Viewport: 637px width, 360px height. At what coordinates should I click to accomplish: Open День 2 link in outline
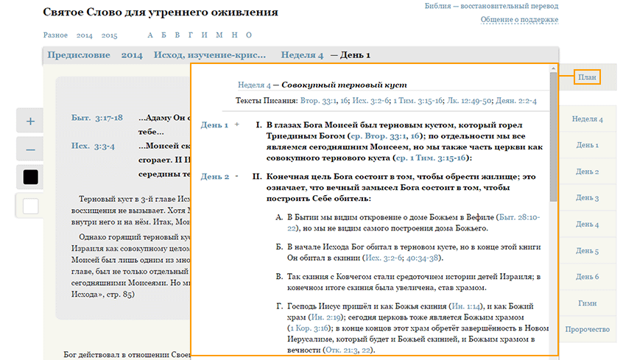[215, 177]
